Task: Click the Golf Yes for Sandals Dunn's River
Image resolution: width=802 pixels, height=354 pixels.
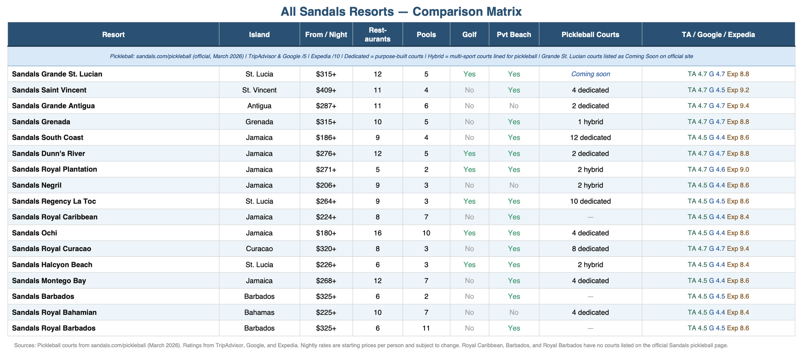Action: point(469,154)
